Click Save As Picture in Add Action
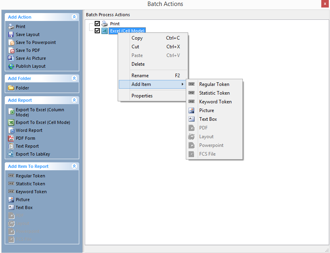The height and width of the screenshot is (253, 330). [x=31, y=58]
